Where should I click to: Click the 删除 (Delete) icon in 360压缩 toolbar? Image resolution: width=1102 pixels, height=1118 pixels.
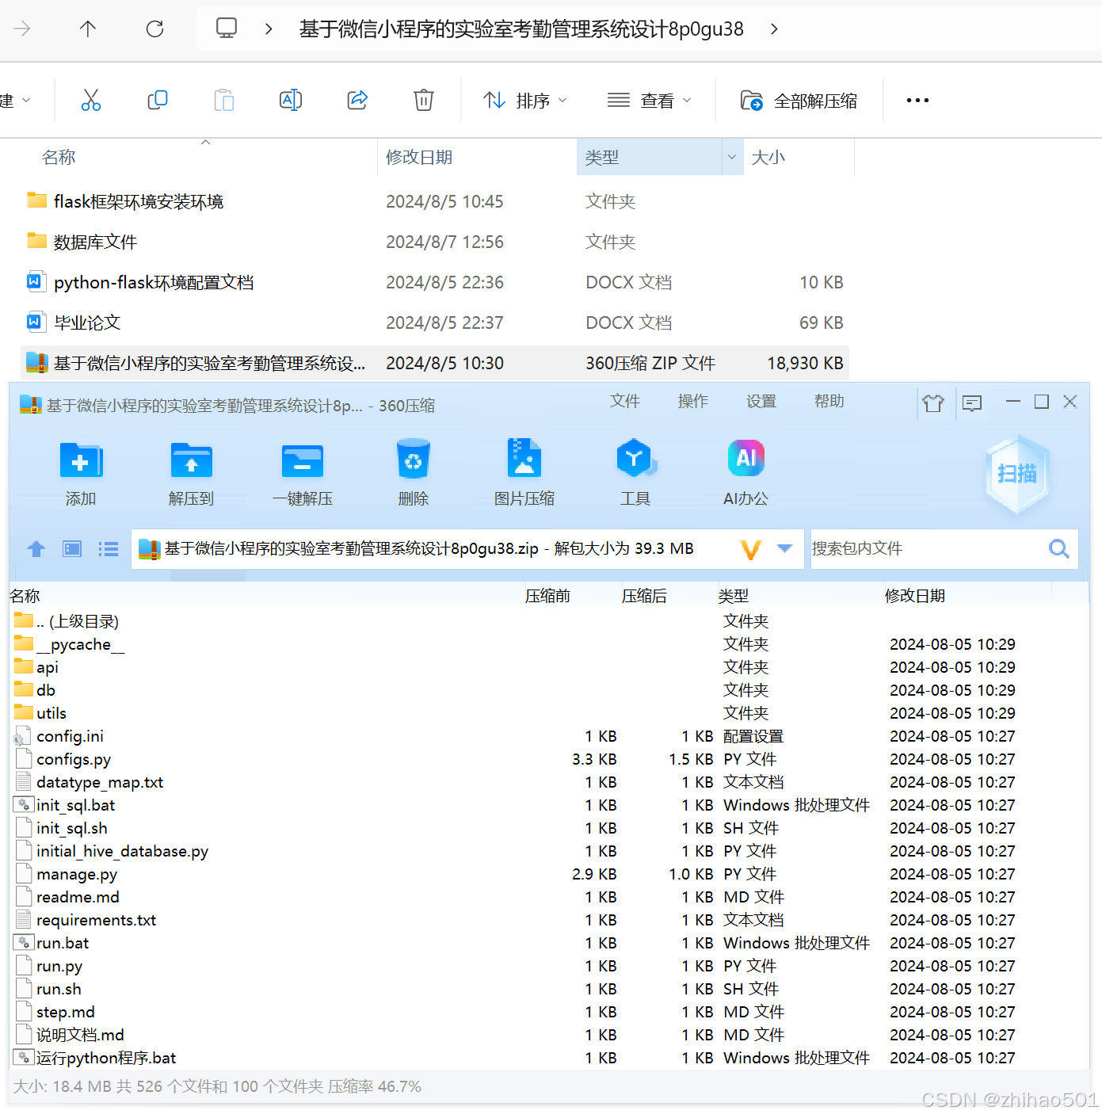(x=413, y=473)
